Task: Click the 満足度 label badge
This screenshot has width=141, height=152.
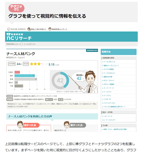Action: click(x=26, y=64)
